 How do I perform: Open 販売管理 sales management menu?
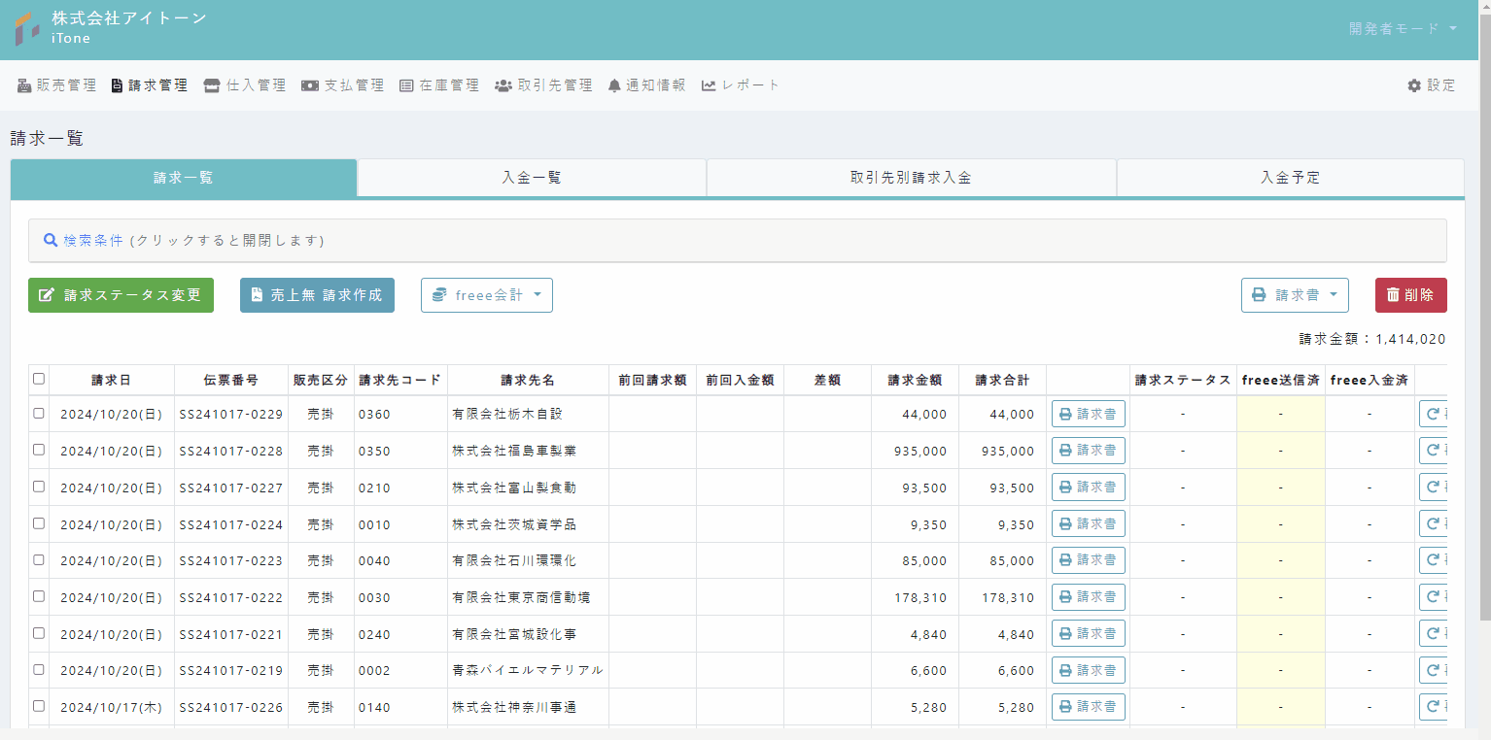tap(57, 85)
